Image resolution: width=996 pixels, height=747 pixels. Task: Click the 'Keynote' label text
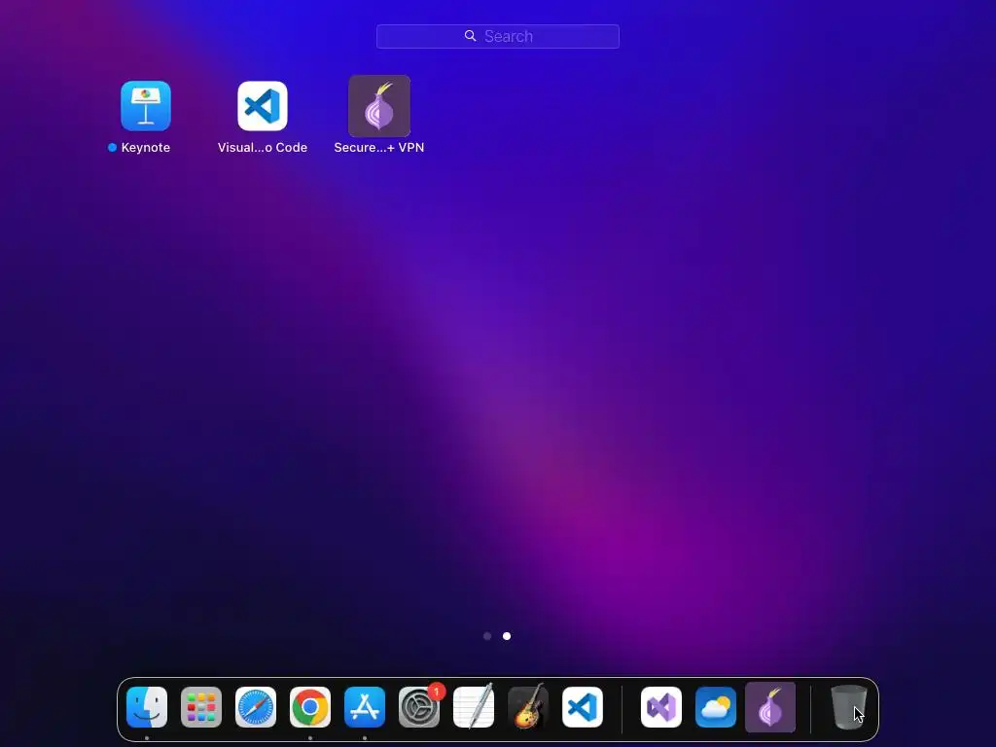[146, 148]
